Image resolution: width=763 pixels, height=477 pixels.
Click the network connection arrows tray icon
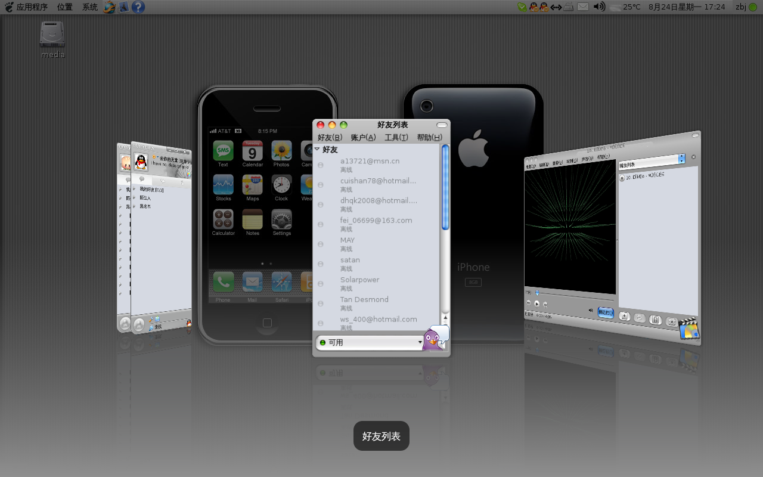point(556,7)
